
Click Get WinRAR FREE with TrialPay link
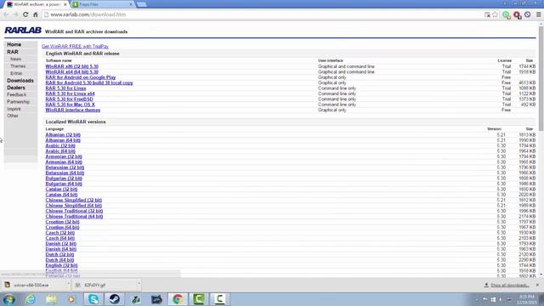[75, 46]
